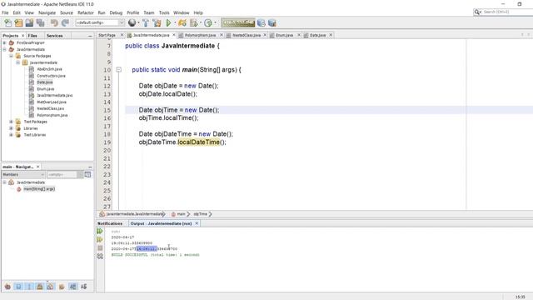This screenshot has height=300, width=533.
Task: Open the Tools menu
Action: coord(164,12)
